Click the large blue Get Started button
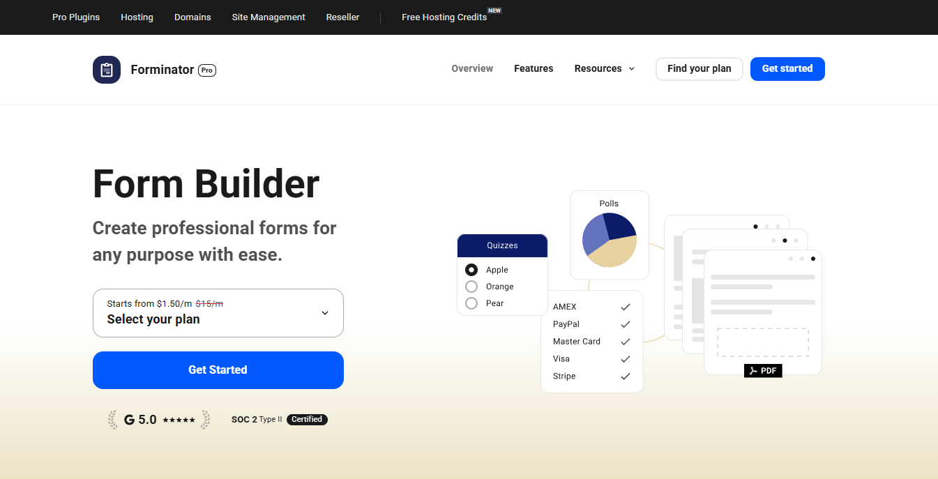Screen dimensions: 938x479 coord(218,370)
